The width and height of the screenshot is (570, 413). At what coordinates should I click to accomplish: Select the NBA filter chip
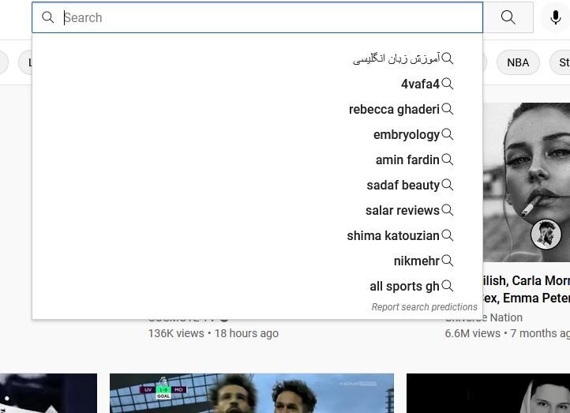pyautogui.click(x=518, y=62)
